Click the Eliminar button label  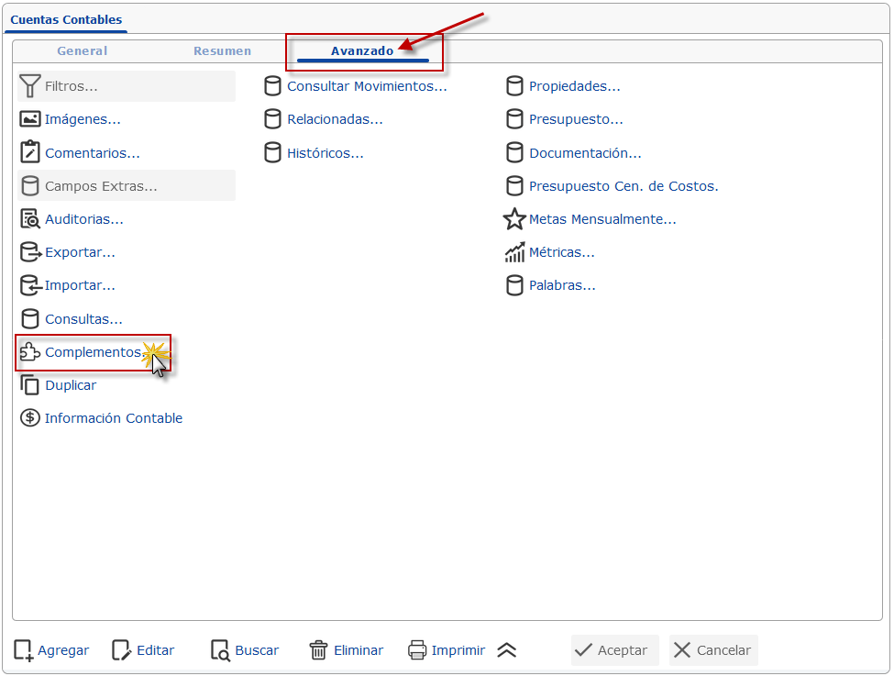(x=359, y=650)
